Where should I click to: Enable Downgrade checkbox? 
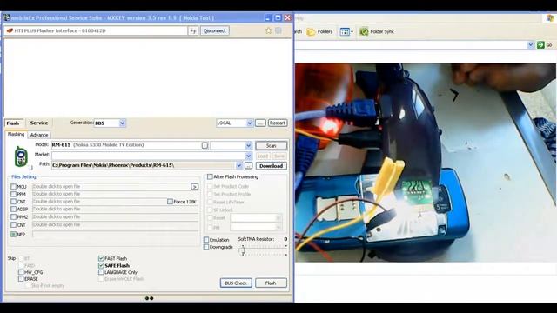pyautogui.click(x=206, y=247)
